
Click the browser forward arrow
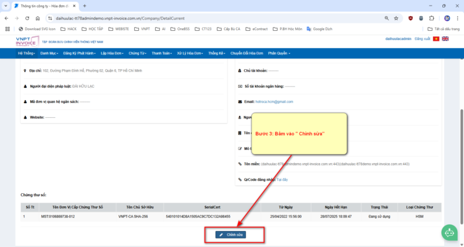coord(17,19)
